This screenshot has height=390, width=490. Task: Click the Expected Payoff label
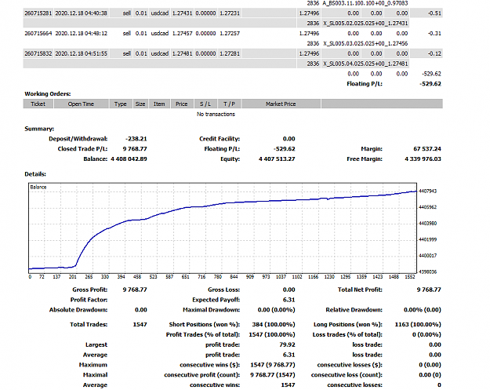tap(216, 300)
